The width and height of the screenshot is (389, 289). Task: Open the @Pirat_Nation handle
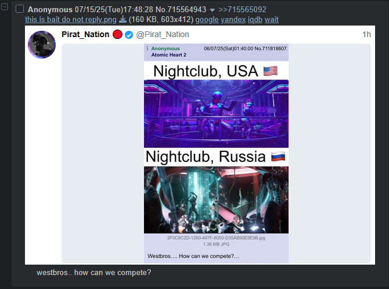tap(163, 34)
